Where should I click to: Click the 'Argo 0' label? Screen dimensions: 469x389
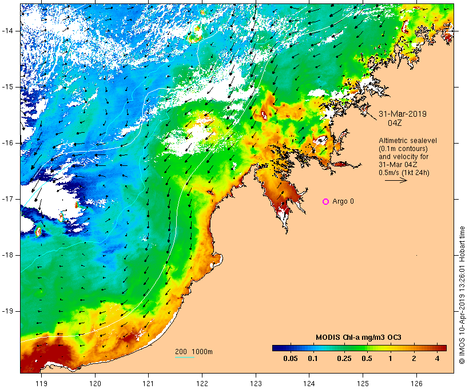click(343, 201)
